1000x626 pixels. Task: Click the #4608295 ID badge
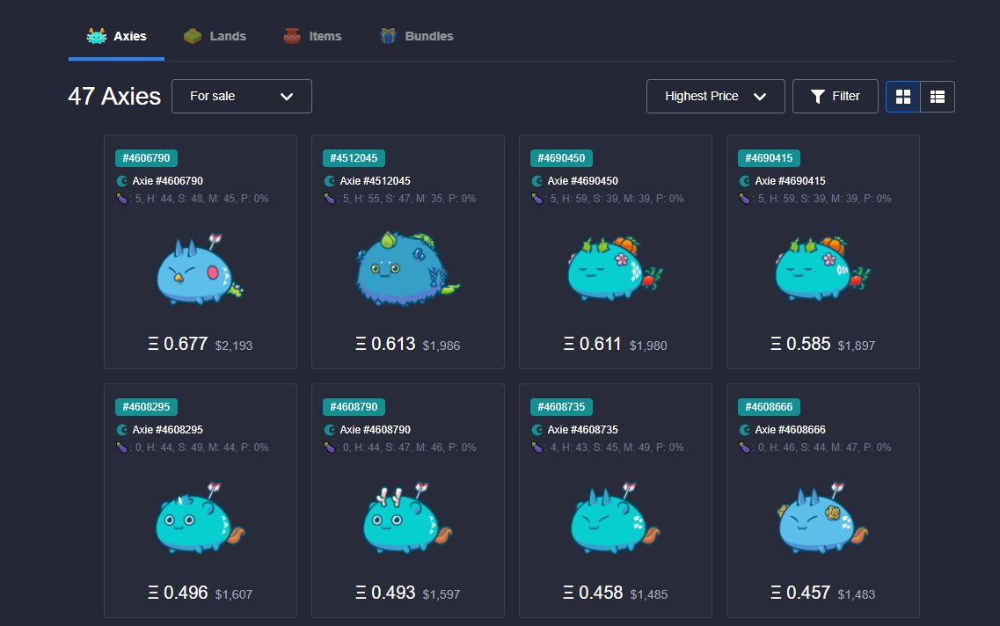[147, 407]
